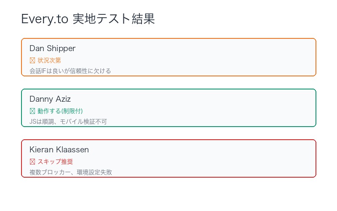Select the Dan Shipper name heading
Image resolution: width=337 pixels, height=211 pixels.
(x=52, y=49)
